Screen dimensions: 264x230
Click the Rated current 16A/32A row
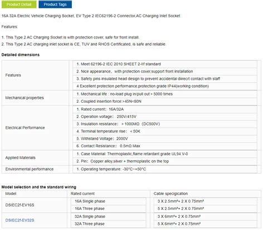click(165, 109)
